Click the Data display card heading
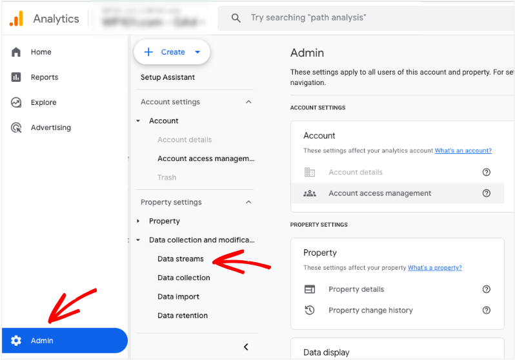Screen dimensions: 515x360 [x=326, y=352]
